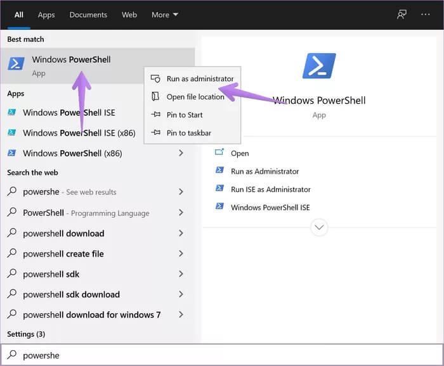
Task: Click search icon beside powershell sdk download
Action: pyautogui.click(x=12, y=294)
